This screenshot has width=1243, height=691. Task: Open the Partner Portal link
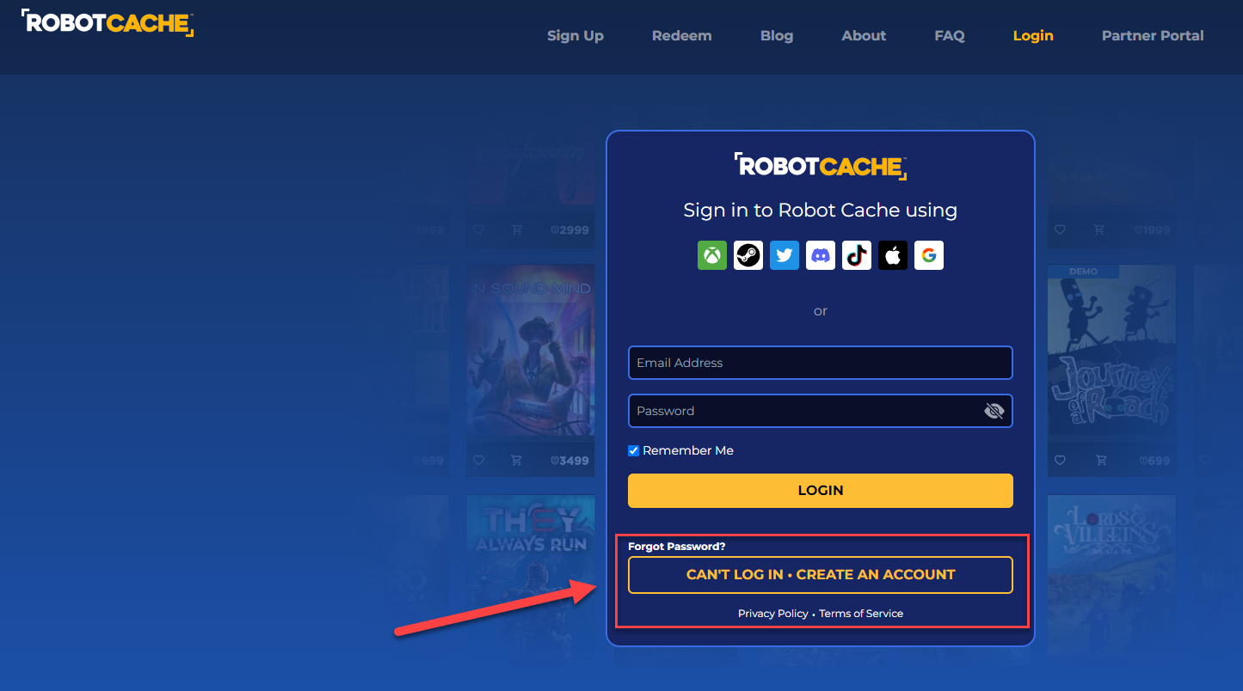point(1153,35)
